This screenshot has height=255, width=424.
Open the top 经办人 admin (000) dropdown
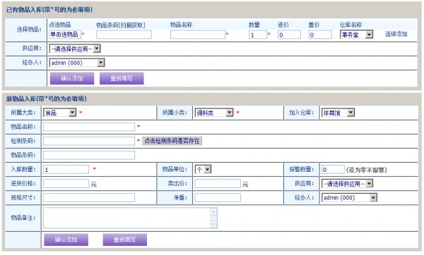77,63
